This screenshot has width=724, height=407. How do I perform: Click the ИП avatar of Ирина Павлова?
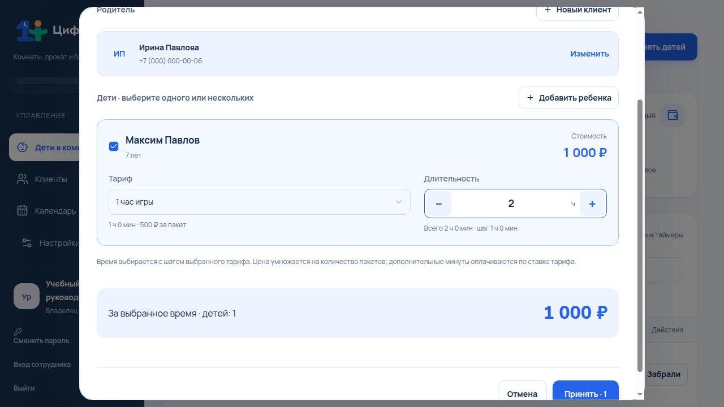pos(119,54)
